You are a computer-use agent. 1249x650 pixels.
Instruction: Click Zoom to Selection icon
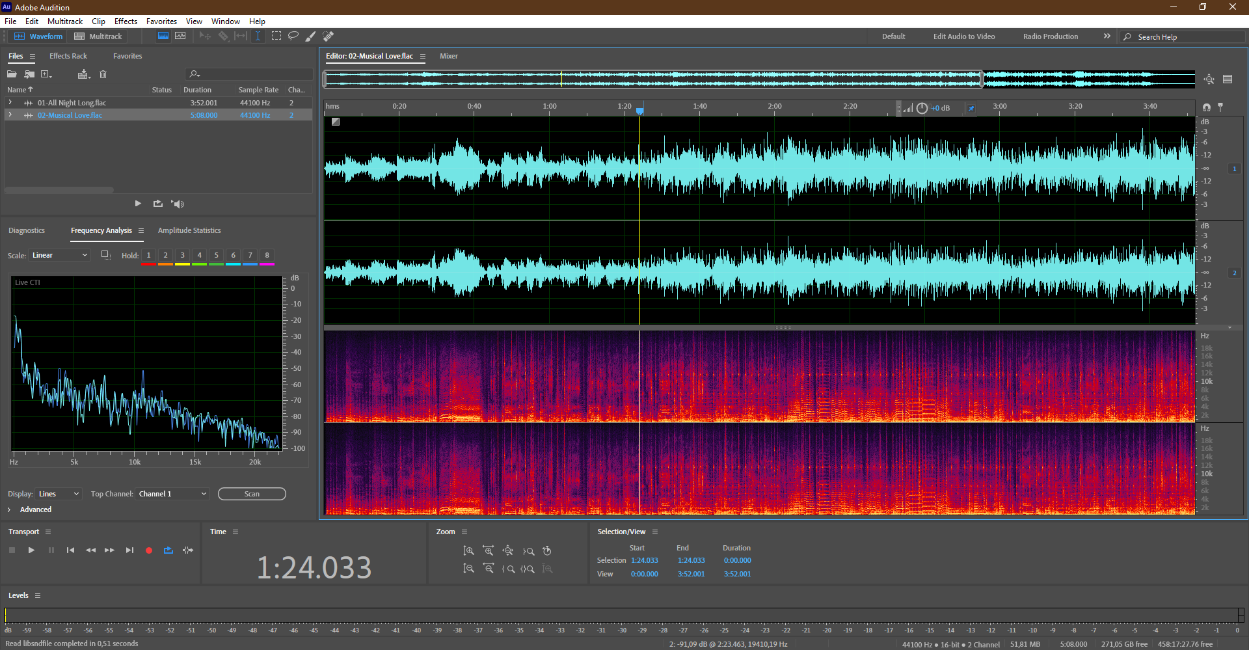(x=528, y=569)
